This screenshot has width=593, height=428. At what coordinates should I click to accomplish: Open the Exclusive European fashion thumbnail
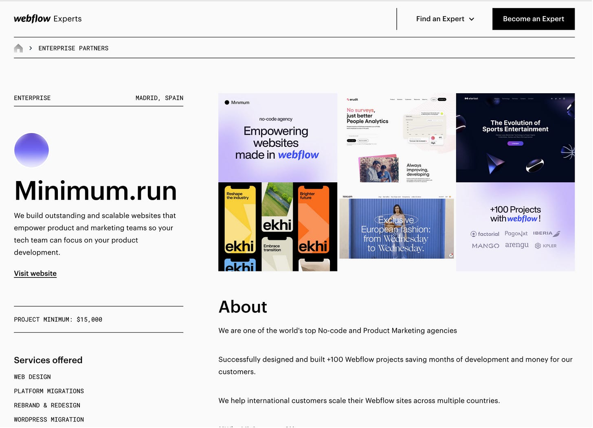397,227
